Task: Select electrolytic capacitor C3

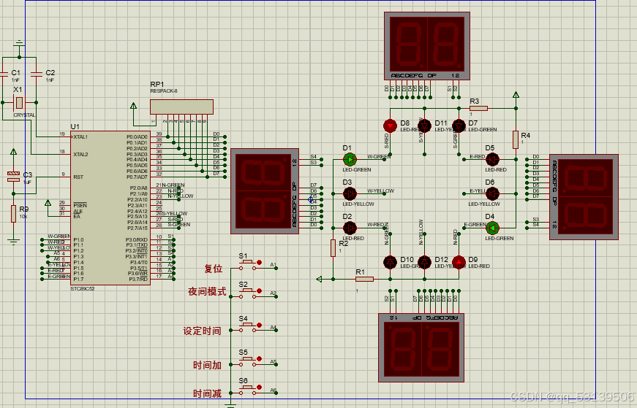Action: coord(13,177)
